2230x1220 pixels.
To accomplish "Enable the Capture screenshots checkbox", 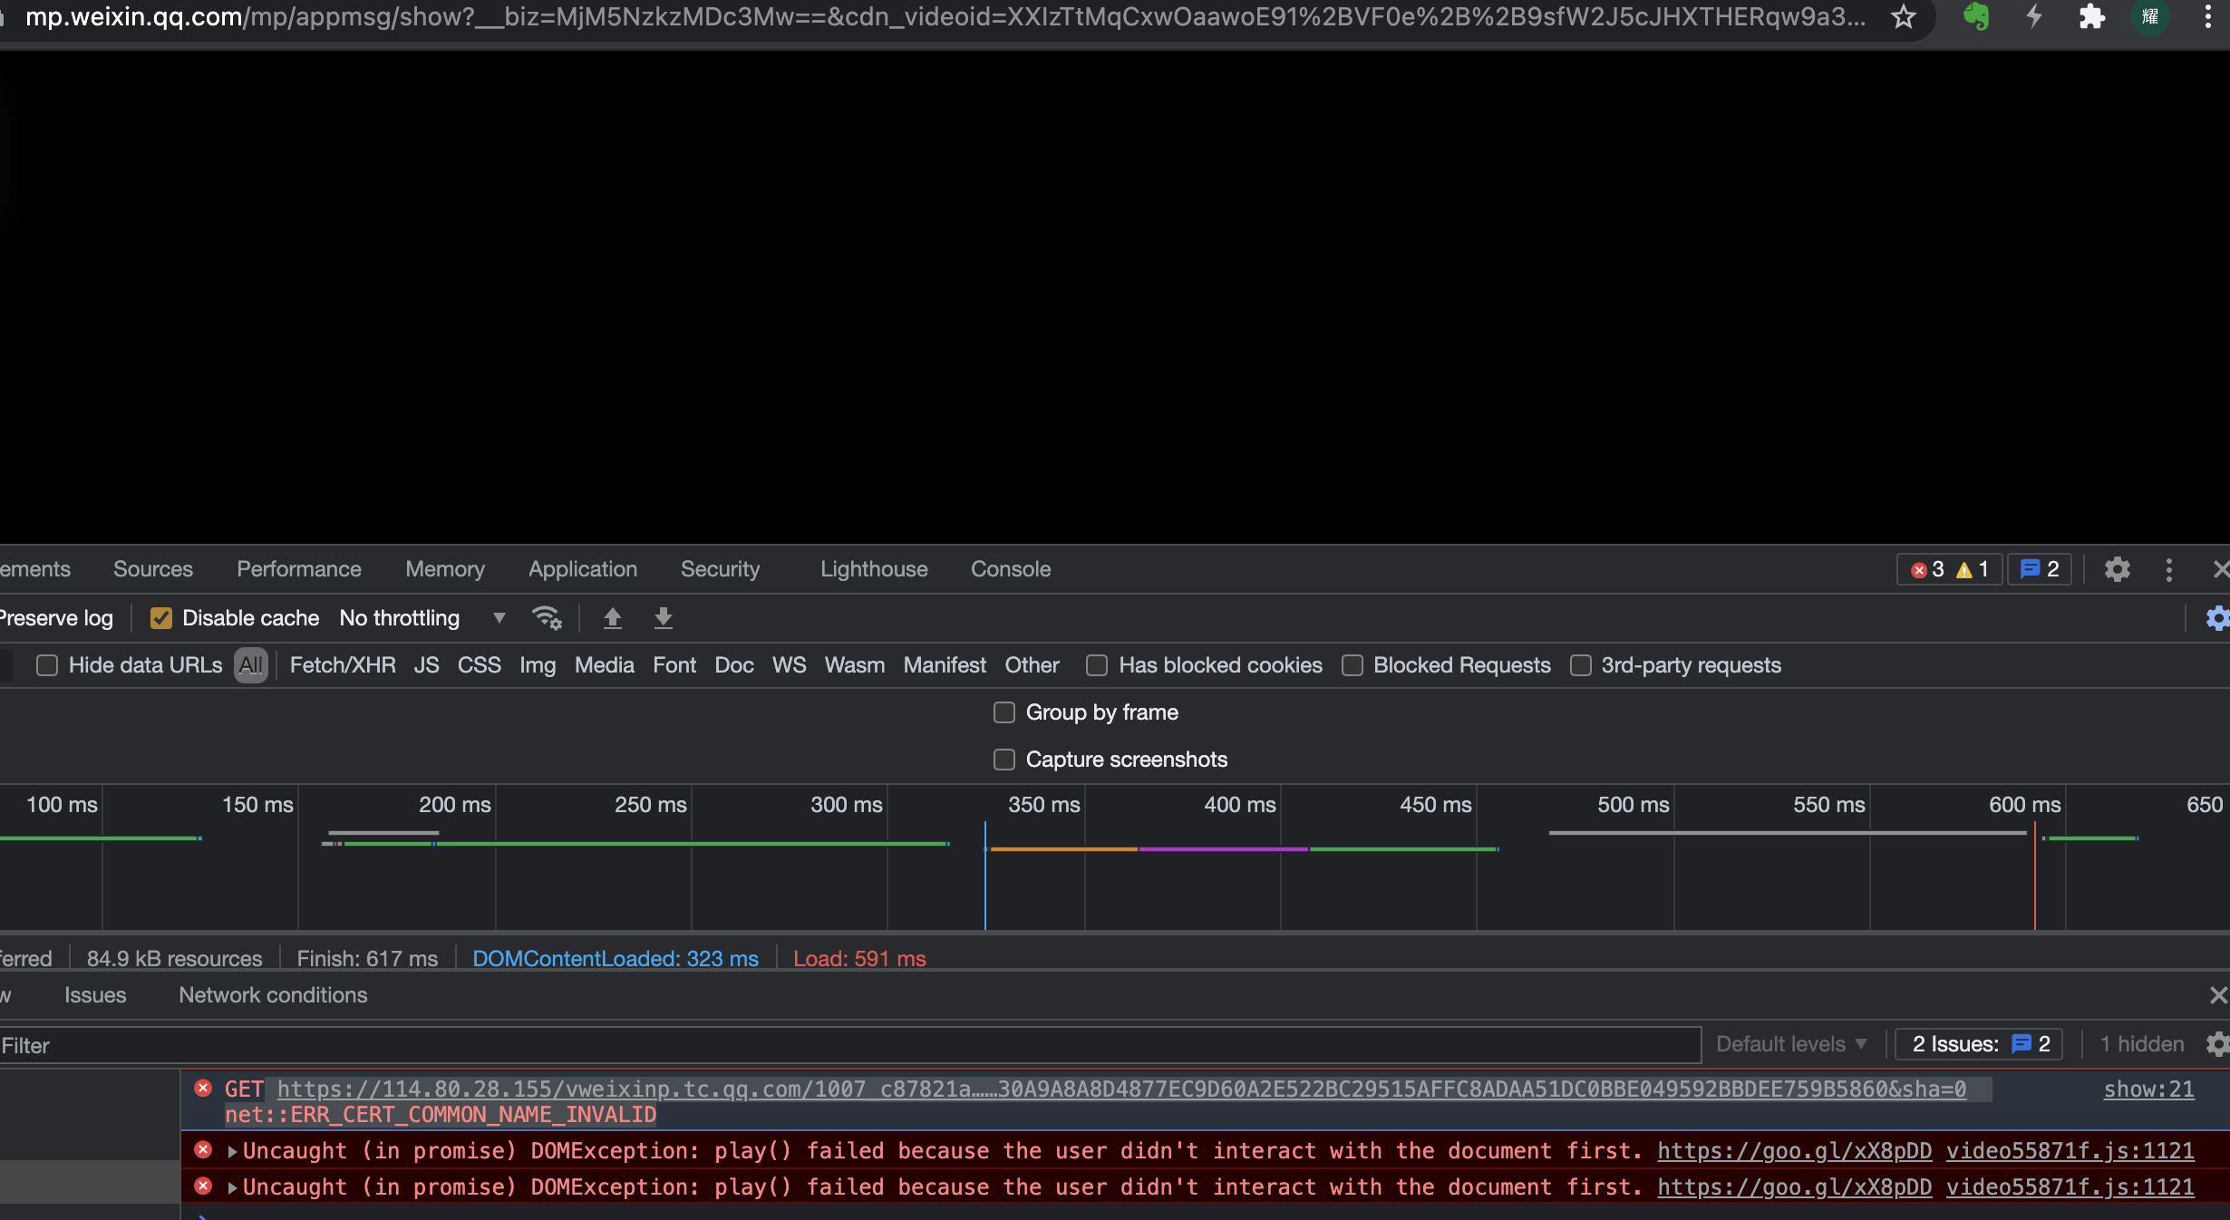I will click(x=1004, y=760).
